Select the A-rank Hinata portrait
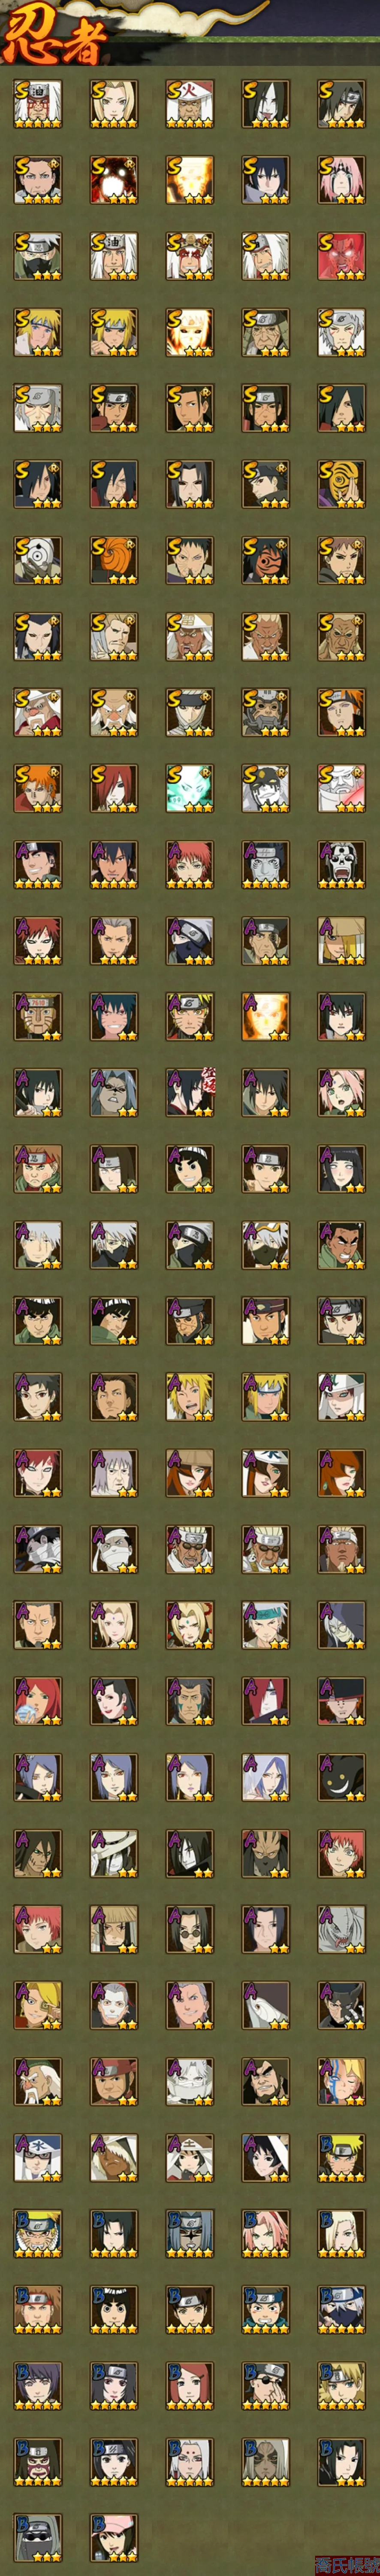Viewport: 380px width, 2576px height. point(342,1168)
